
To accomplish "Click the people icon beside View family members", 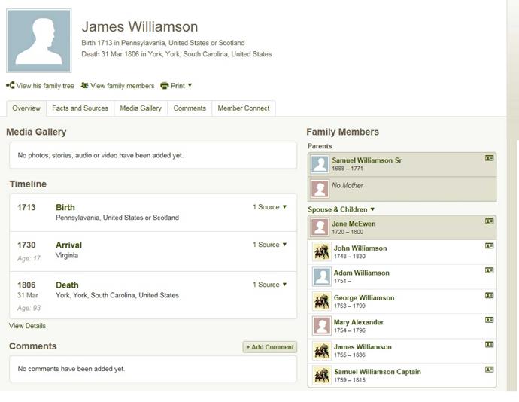I will tap(84, 86).
